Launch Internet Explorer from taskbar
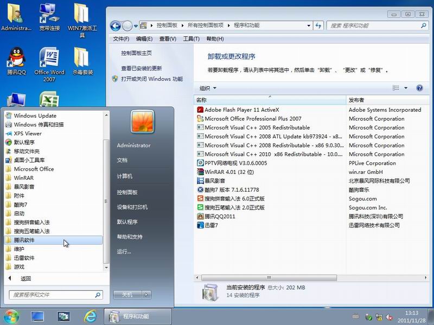 (91, 316)
